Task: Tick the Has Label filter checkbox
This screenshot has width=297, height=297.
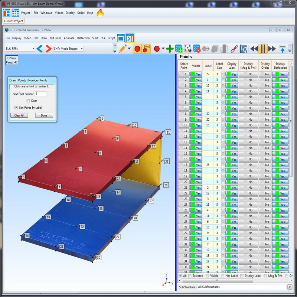Action: point(222,276)
